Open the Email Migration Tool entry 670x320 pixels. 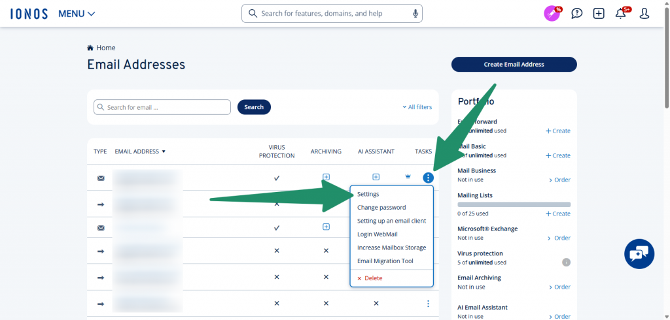click(385, 261)
